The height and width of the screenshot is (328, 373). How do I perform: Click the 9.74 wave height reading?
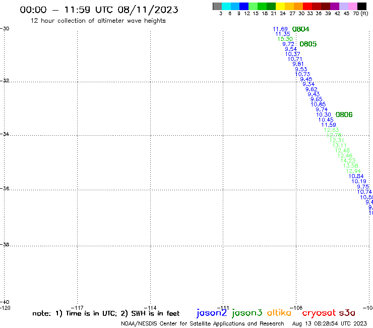tap(322, 110)
